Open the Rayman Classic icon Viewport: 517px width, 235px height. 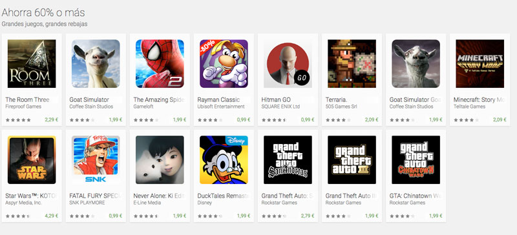224,64
